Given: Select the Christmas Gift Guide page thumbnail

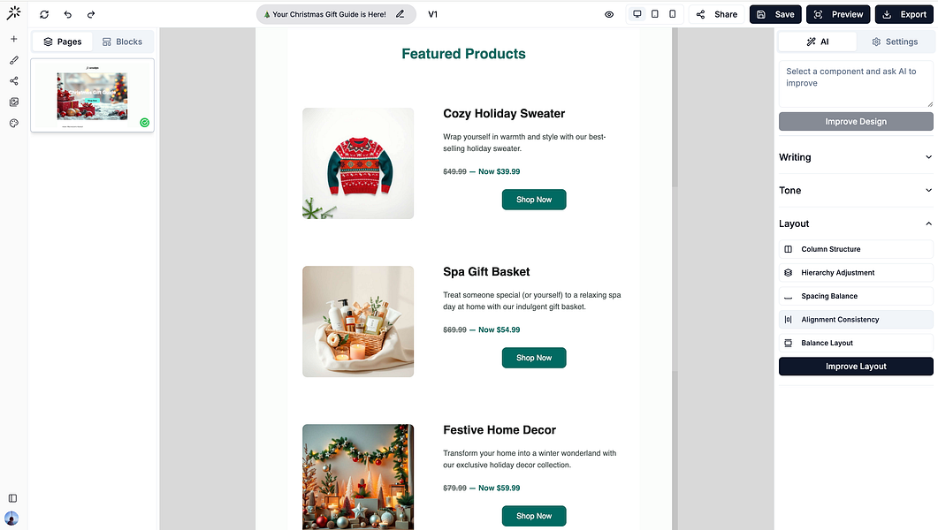Looking at the screenshot, I should 92,95.
